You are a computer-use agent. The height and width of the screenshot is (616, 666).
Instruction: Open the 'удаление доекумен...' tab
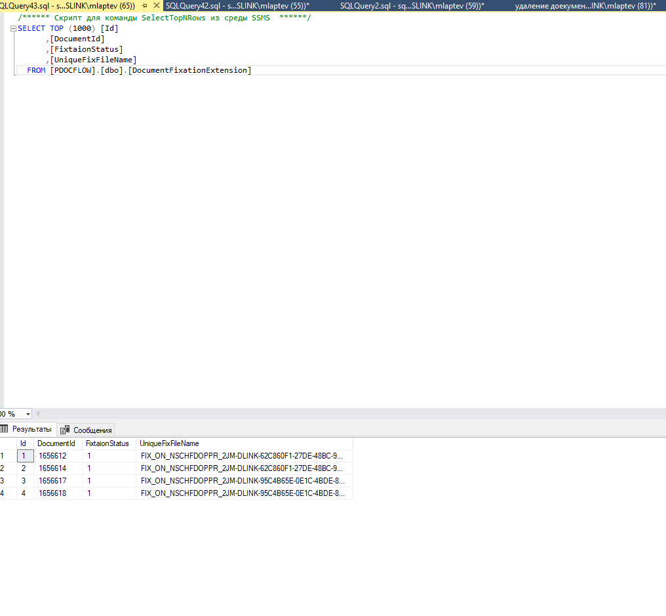(x=585, y=6)
